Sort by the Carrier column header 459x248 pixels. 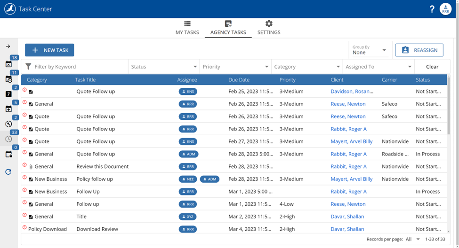pyautogui.click(x=389, y=80)
